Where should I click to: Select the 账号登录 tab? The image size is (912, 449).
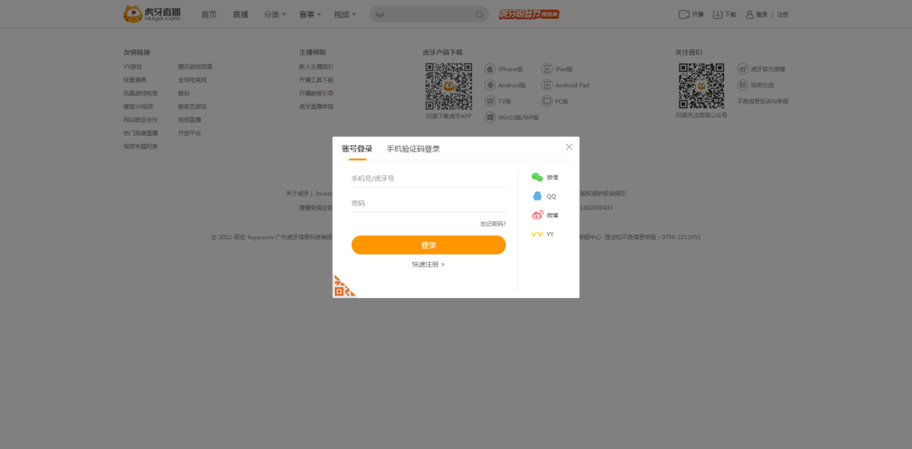[x=356, y=149]
